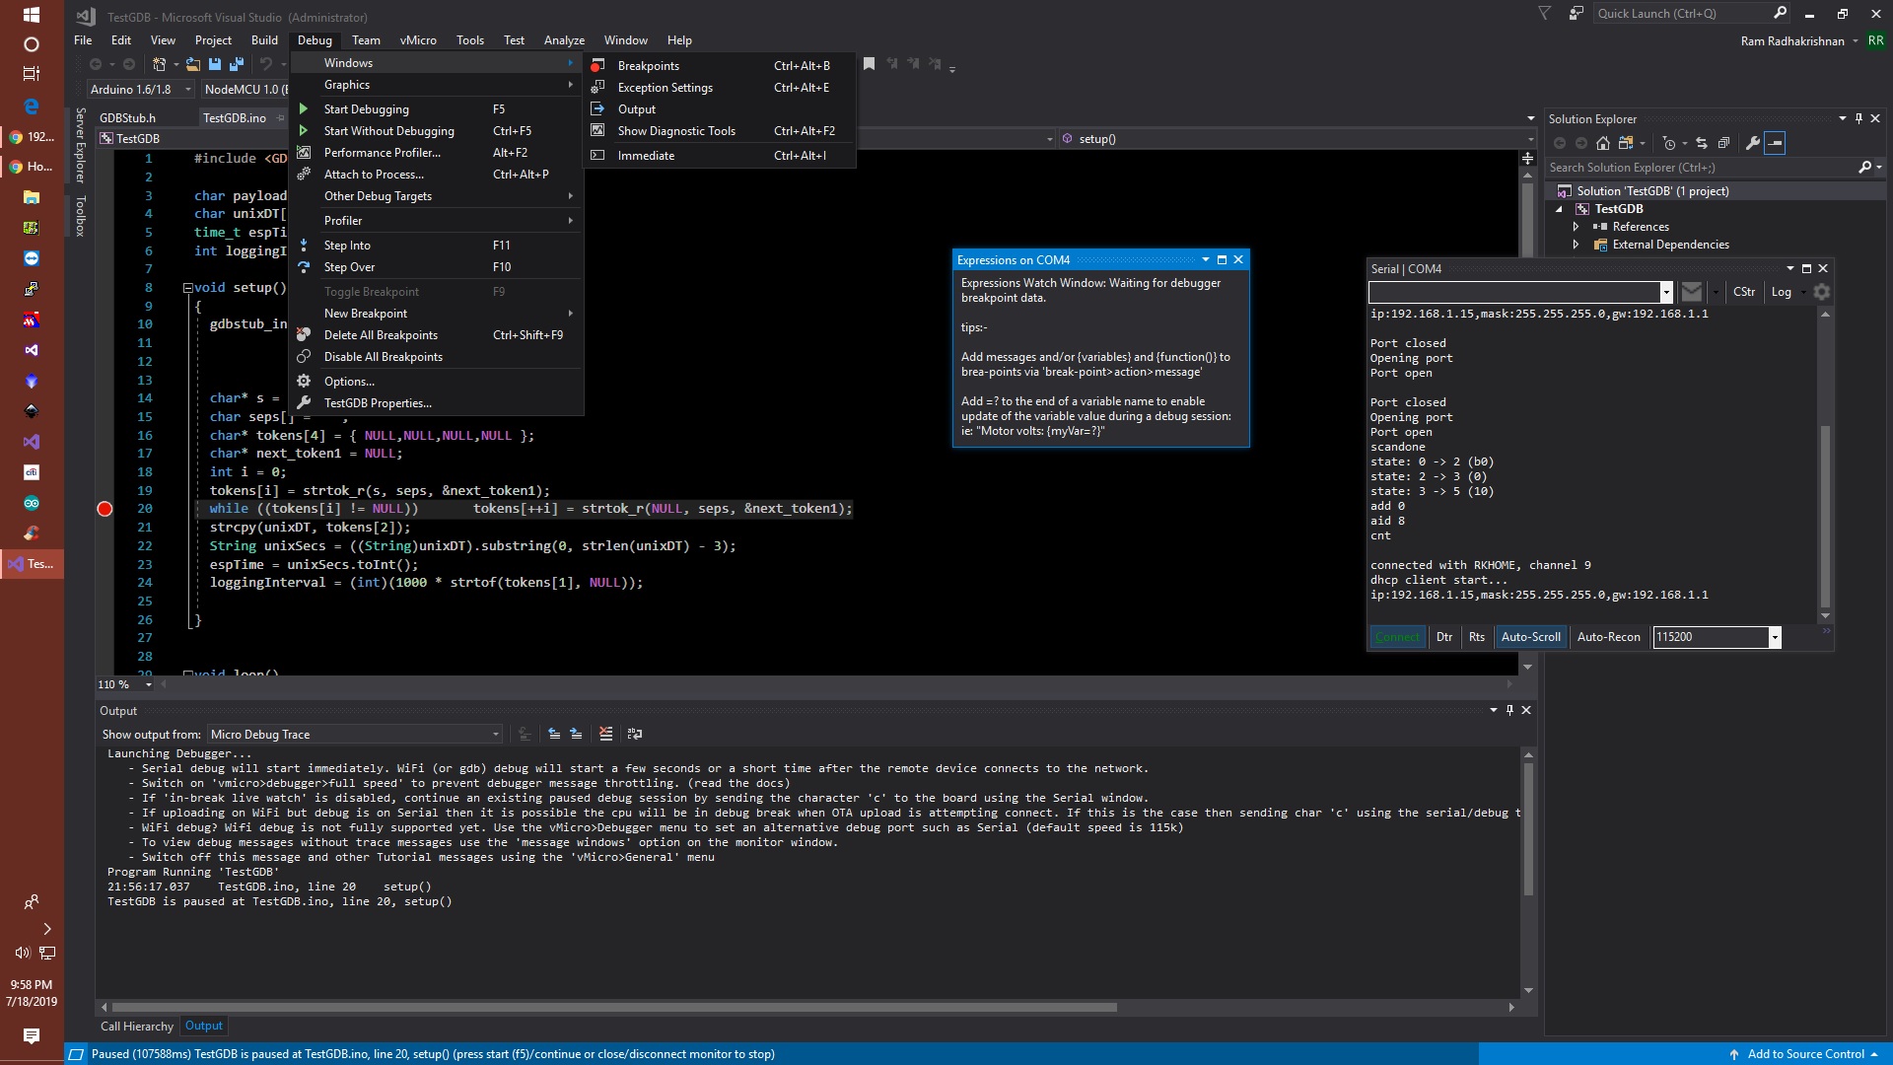
Task: Open Windows Action Center notification icon
Action: pos(31,1035)
